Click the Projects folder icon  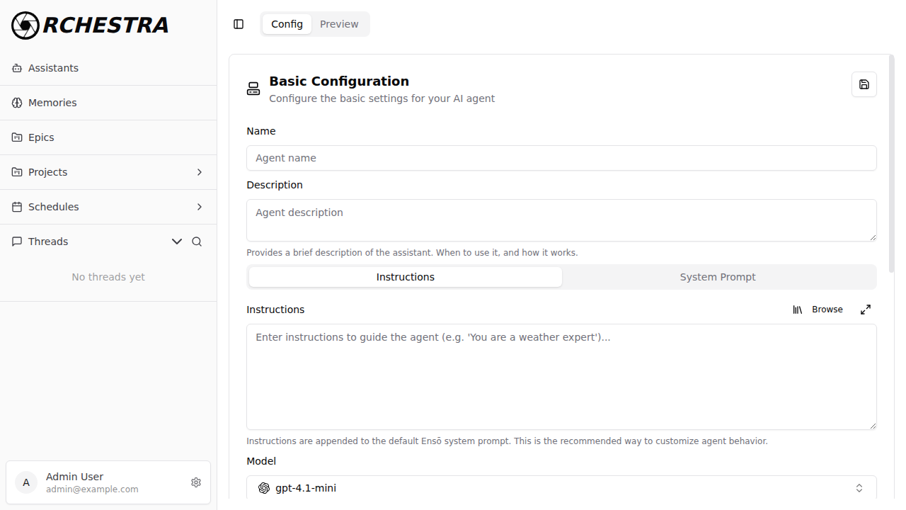pos(17,172)
